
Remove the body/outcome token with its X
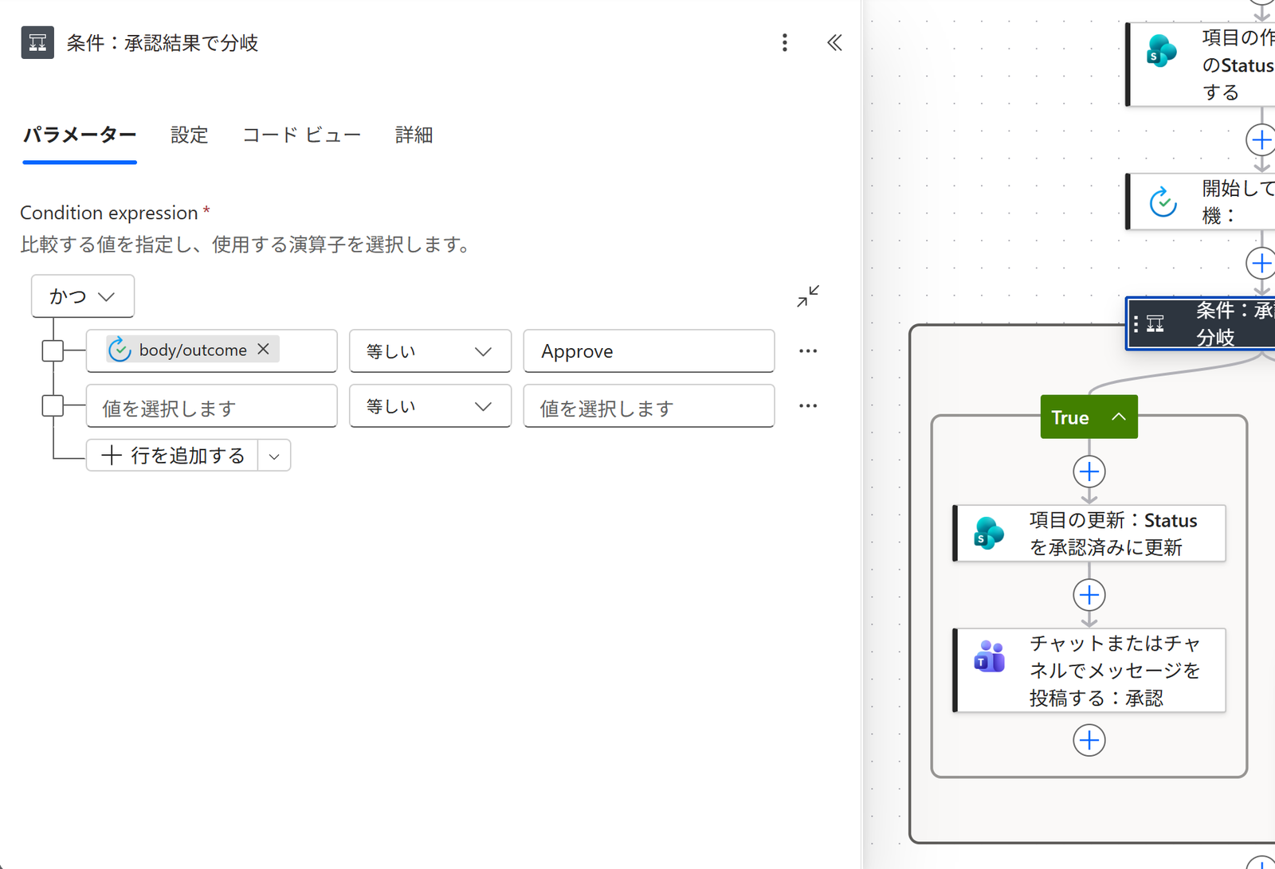(264, 349)
